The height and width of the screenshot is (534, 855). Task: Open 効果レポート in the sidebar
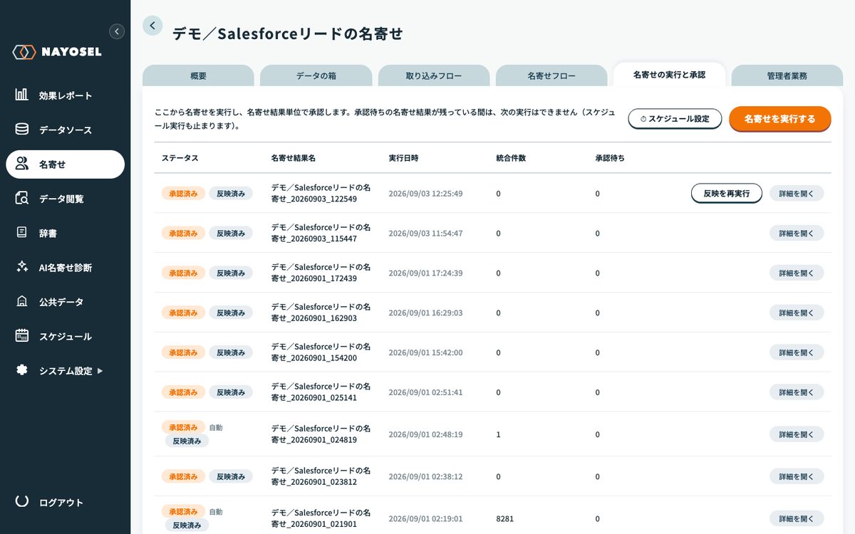point(65,95)
